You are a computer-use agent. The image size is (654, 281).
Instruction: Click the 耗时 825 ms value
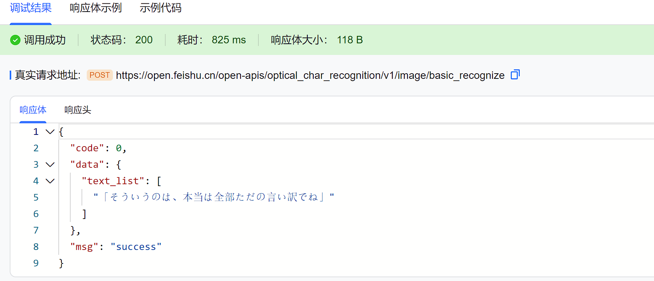[x=229, y=40]
